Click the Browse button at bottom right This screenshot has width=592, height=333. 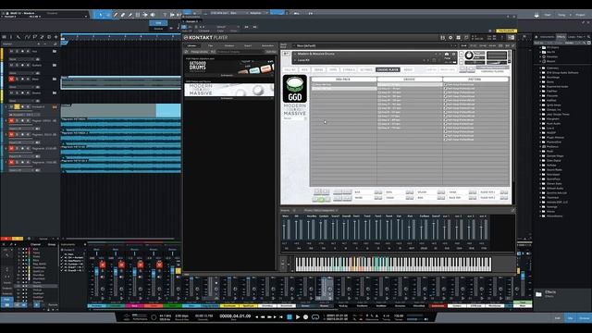[x=585, y=318]
